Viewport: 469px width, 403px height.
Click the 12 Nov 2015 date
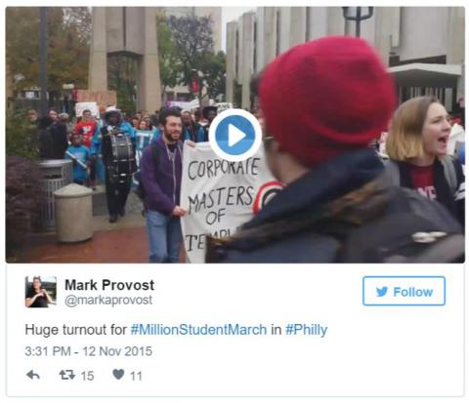(117, 351)
